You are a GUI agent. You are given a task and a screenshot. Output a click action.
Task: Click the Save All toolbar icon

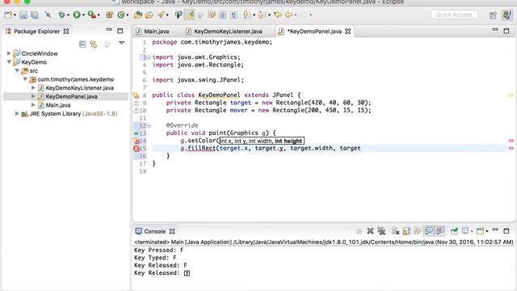[x=35, y=15]
